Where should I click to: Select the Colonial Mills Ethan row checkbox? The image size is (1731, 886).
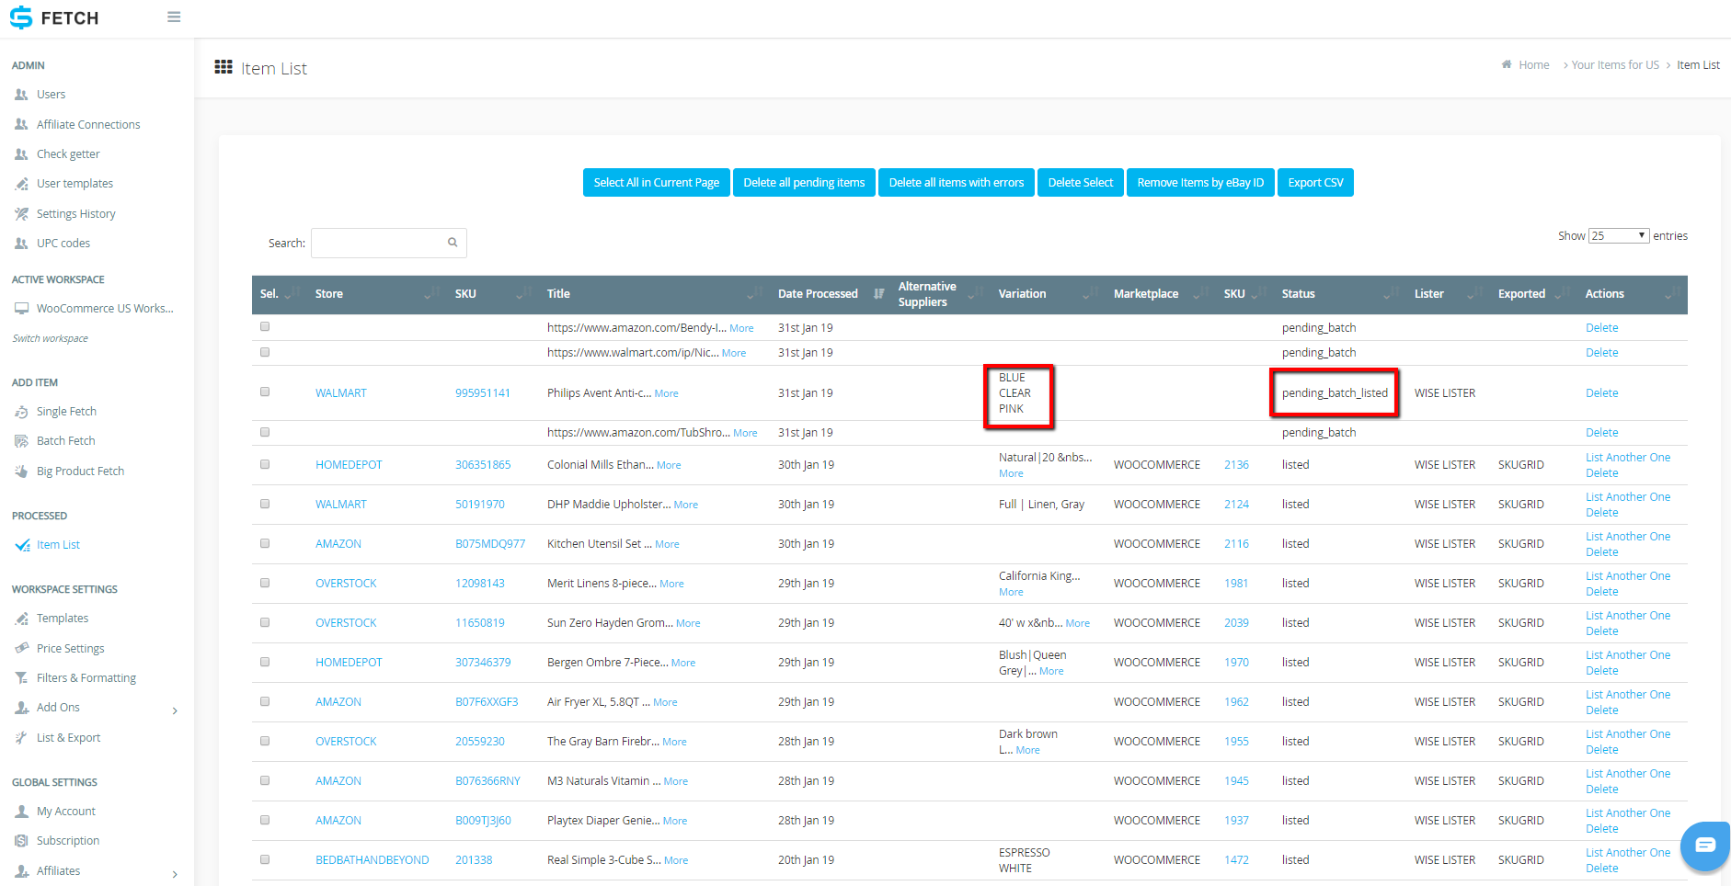point(265,464)
